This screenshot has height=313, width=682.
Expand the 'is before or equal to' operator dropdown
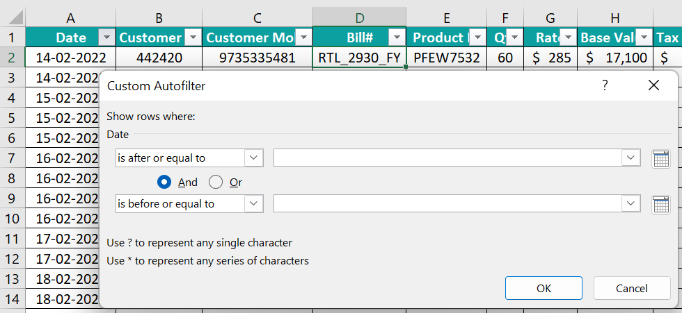(x=253, y=204)
